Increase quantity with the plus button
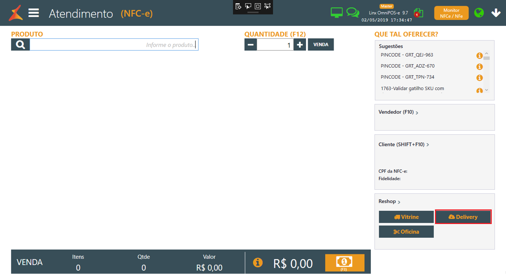This screenshot has width=506, height=274. coord(299,45)
